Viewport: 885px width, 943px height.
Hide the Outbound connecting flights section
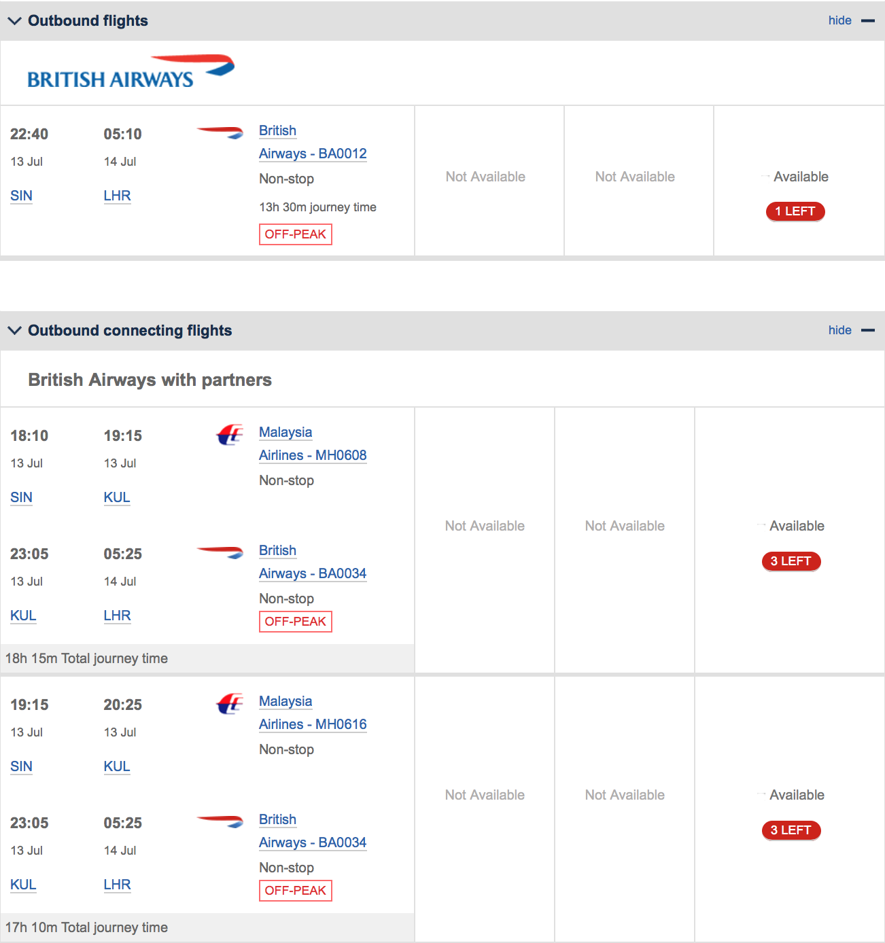click(x=840, y=330)
